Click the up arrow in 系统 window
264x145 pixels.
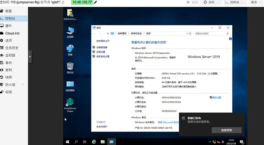(x=108, y=34)
